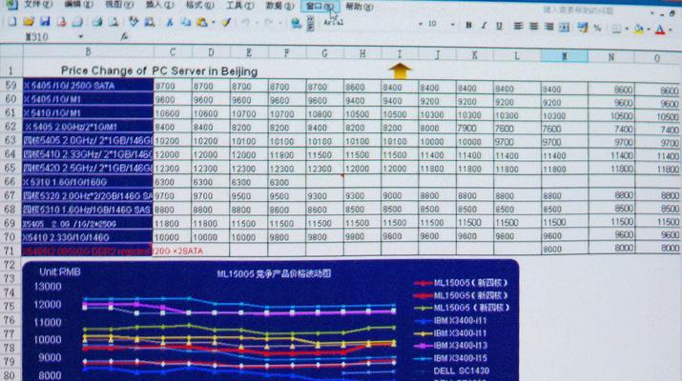Image resolution: width=682 pixels, height=381 pixels.
Task: Click cell 'X5410 2.33G/1G/146G' in row 70
Action: (88, 237)
